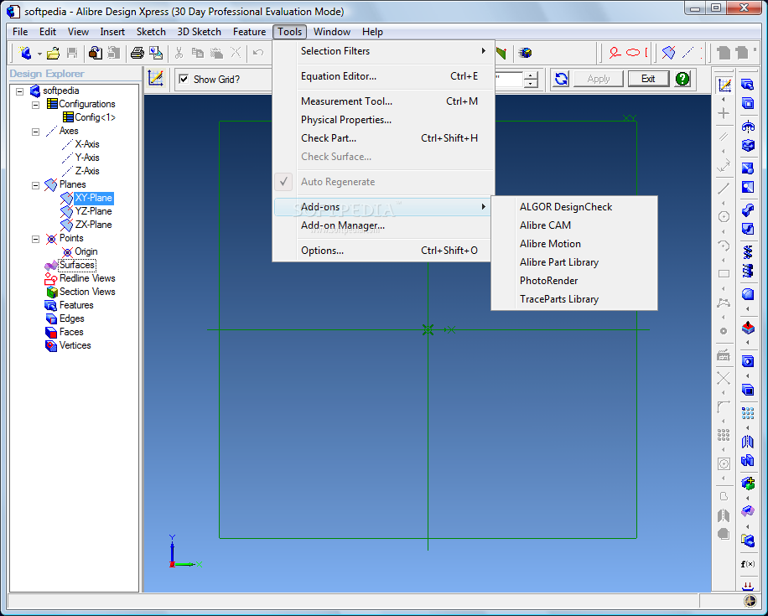Image resolution: width=768 pixels, height=616 pixels.
Task: Click the Revolve Boss feature icon
Action: tap(747, 127)
